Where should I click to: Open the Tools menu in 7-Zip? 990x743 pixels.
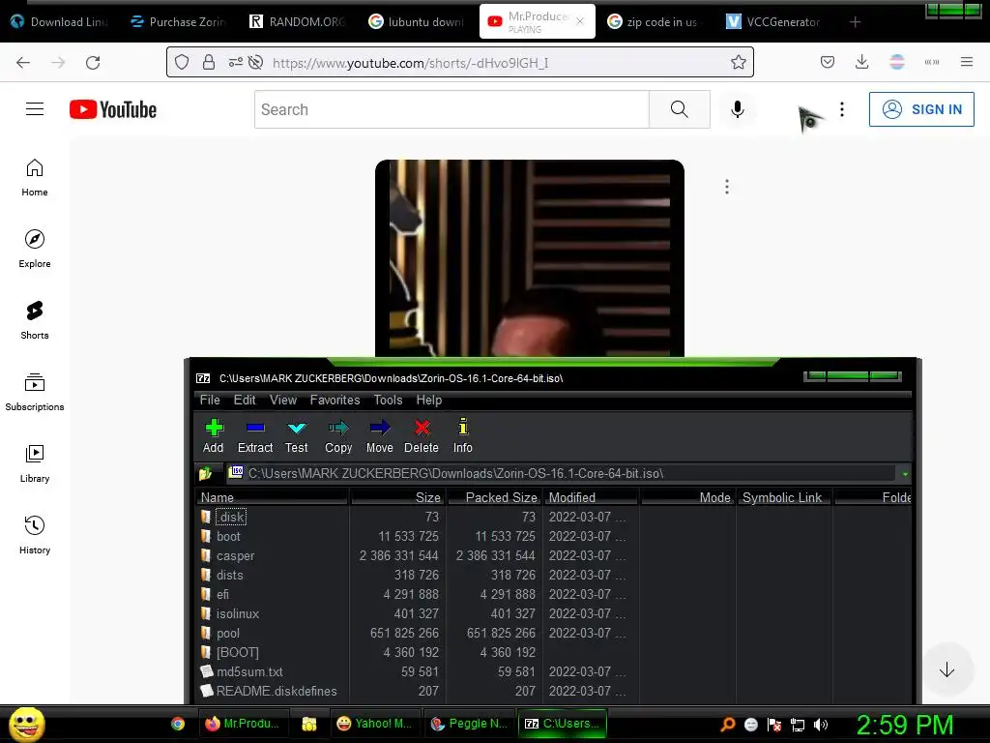388,400
